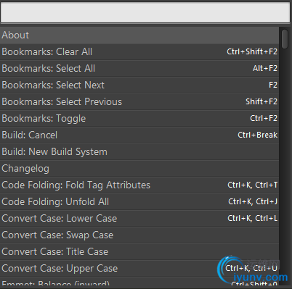Open Build: New Build System
The height and width of the screenshot is (289, 292).
tap(139, 152)
